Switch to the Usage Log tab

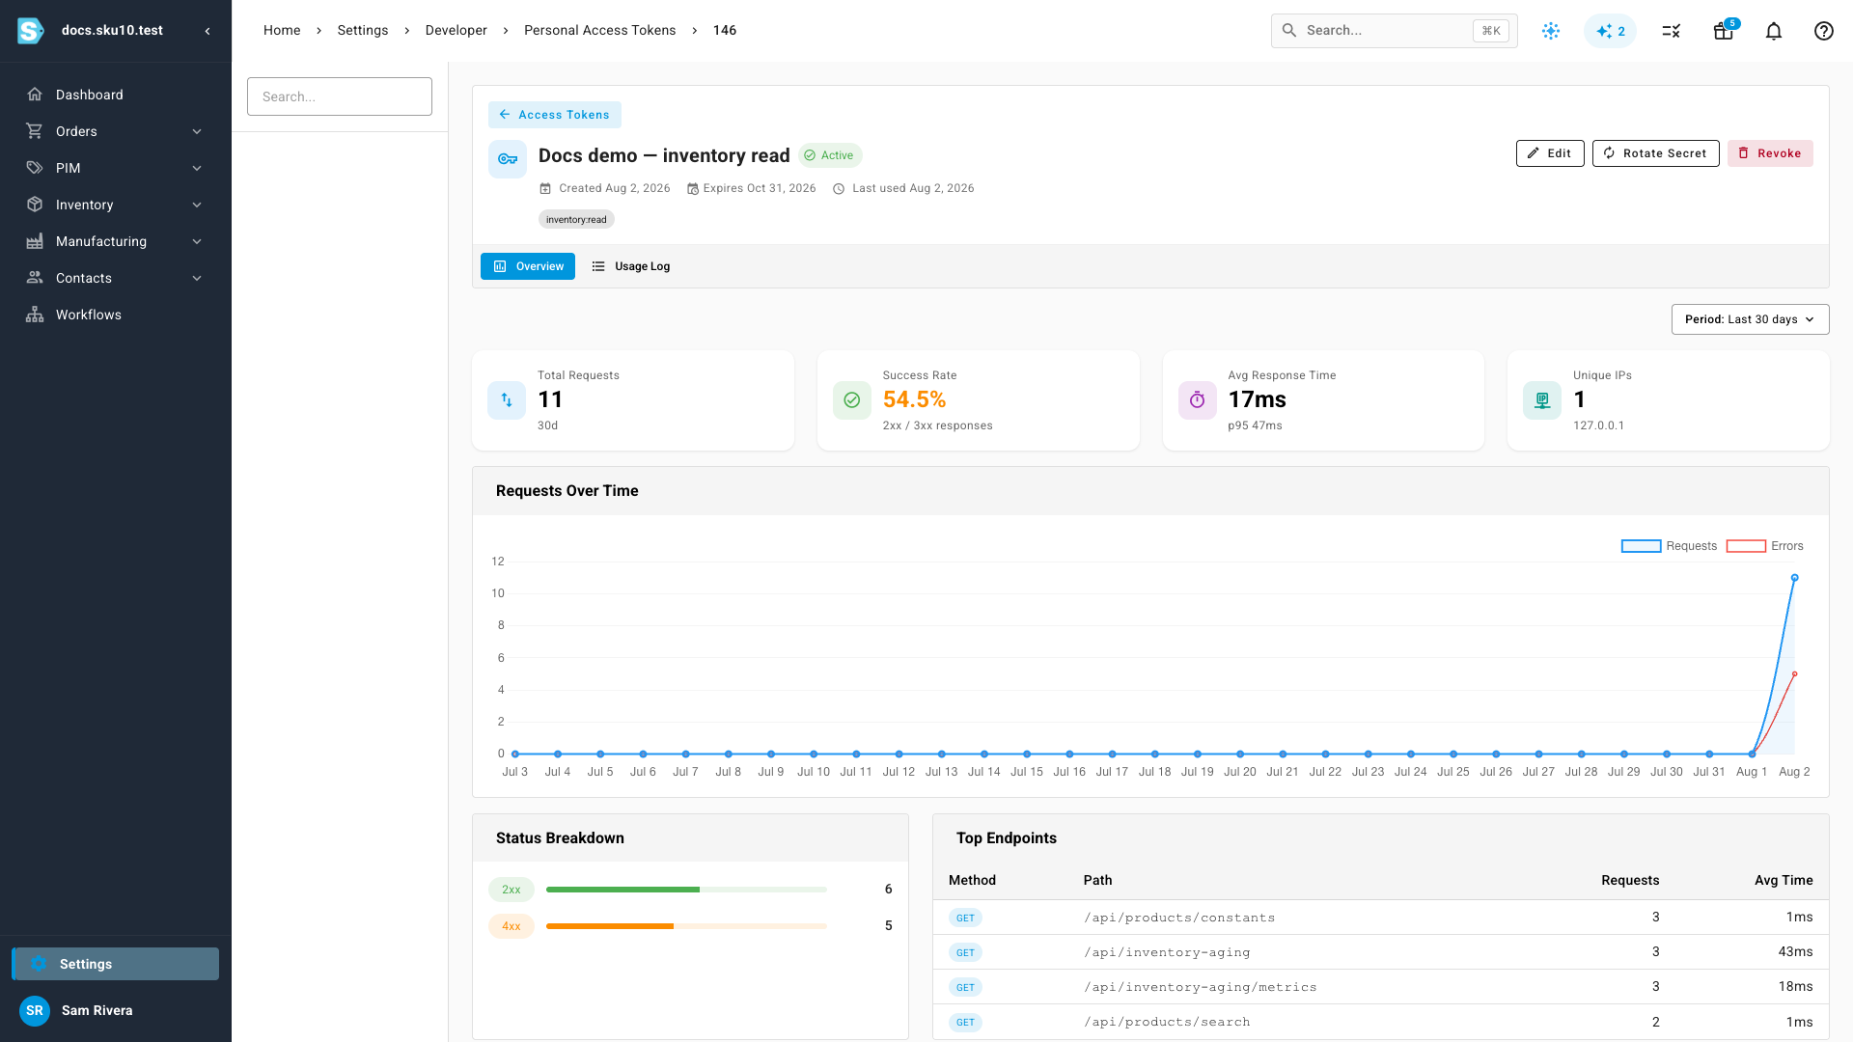tap(630, 266)
